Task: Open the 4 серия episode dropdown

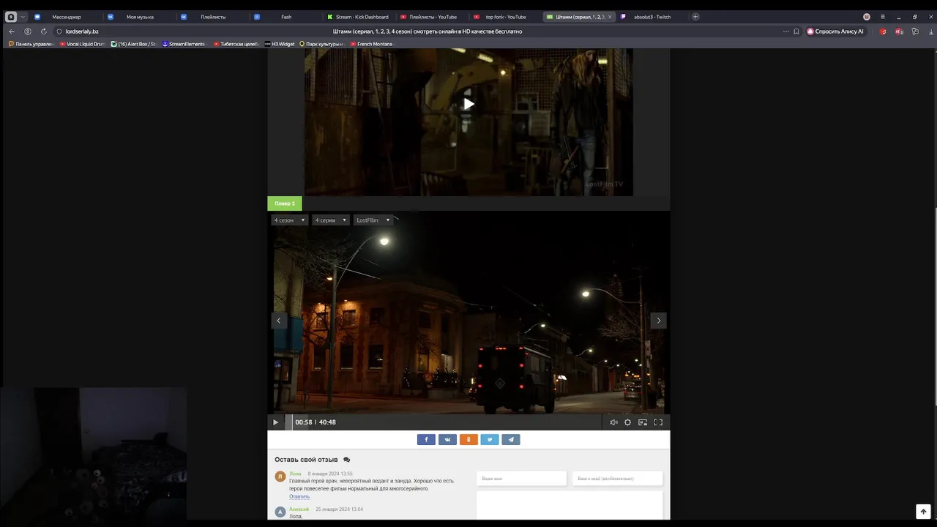Action: 331,220
